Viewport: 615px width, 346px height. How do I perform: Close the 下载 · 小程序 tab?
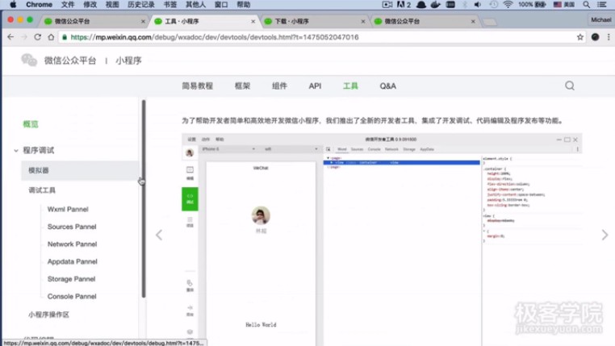click(x=363, y=21)
